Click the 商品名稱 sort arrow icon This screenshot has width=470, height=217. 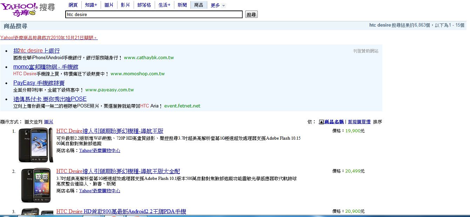point(321,122)
